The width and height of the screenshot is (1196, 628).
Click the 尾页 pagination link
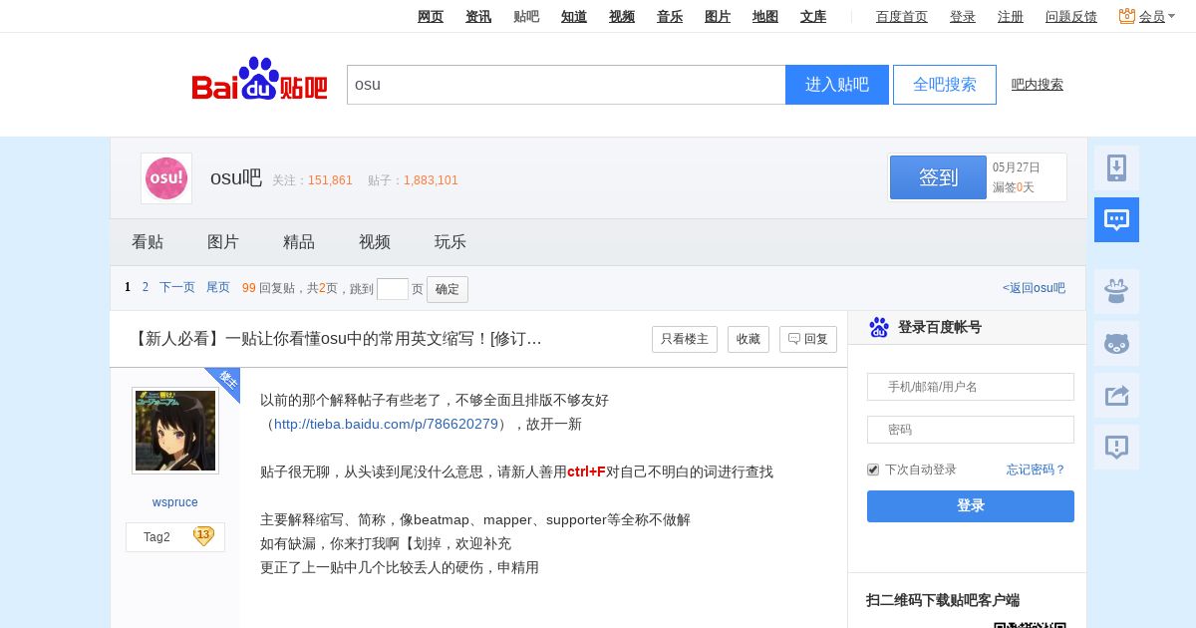coord(218,287)
